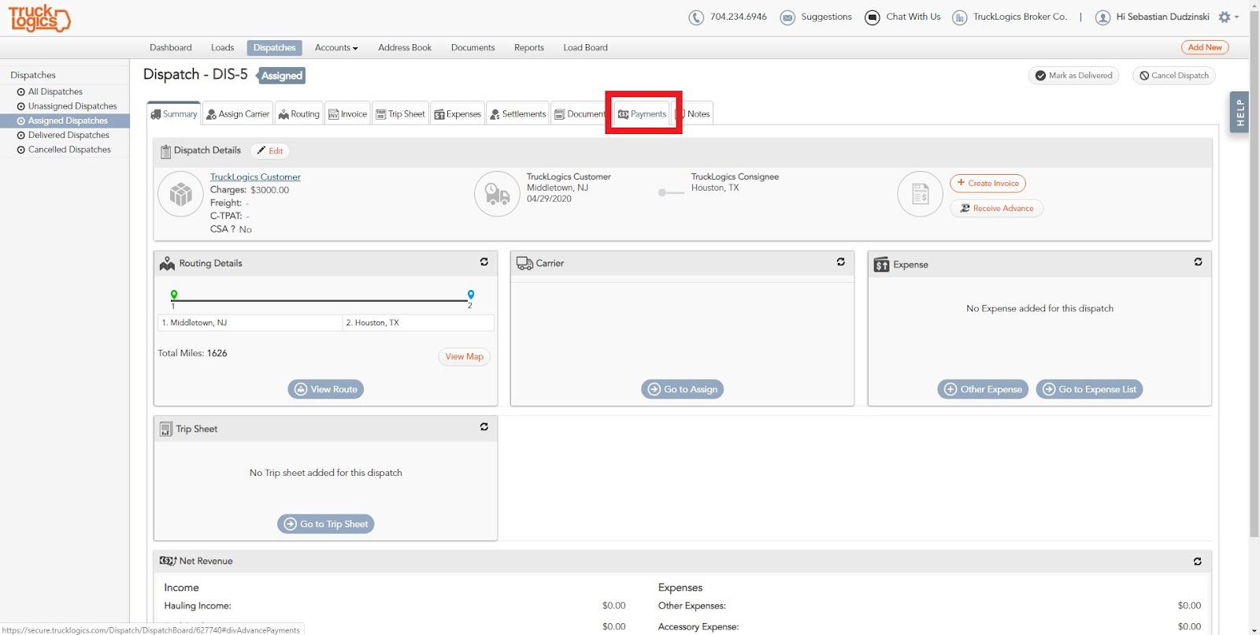Click Go to Assign button
Viewport: 1260px width, 635px height.
click(x=683, y=389)
